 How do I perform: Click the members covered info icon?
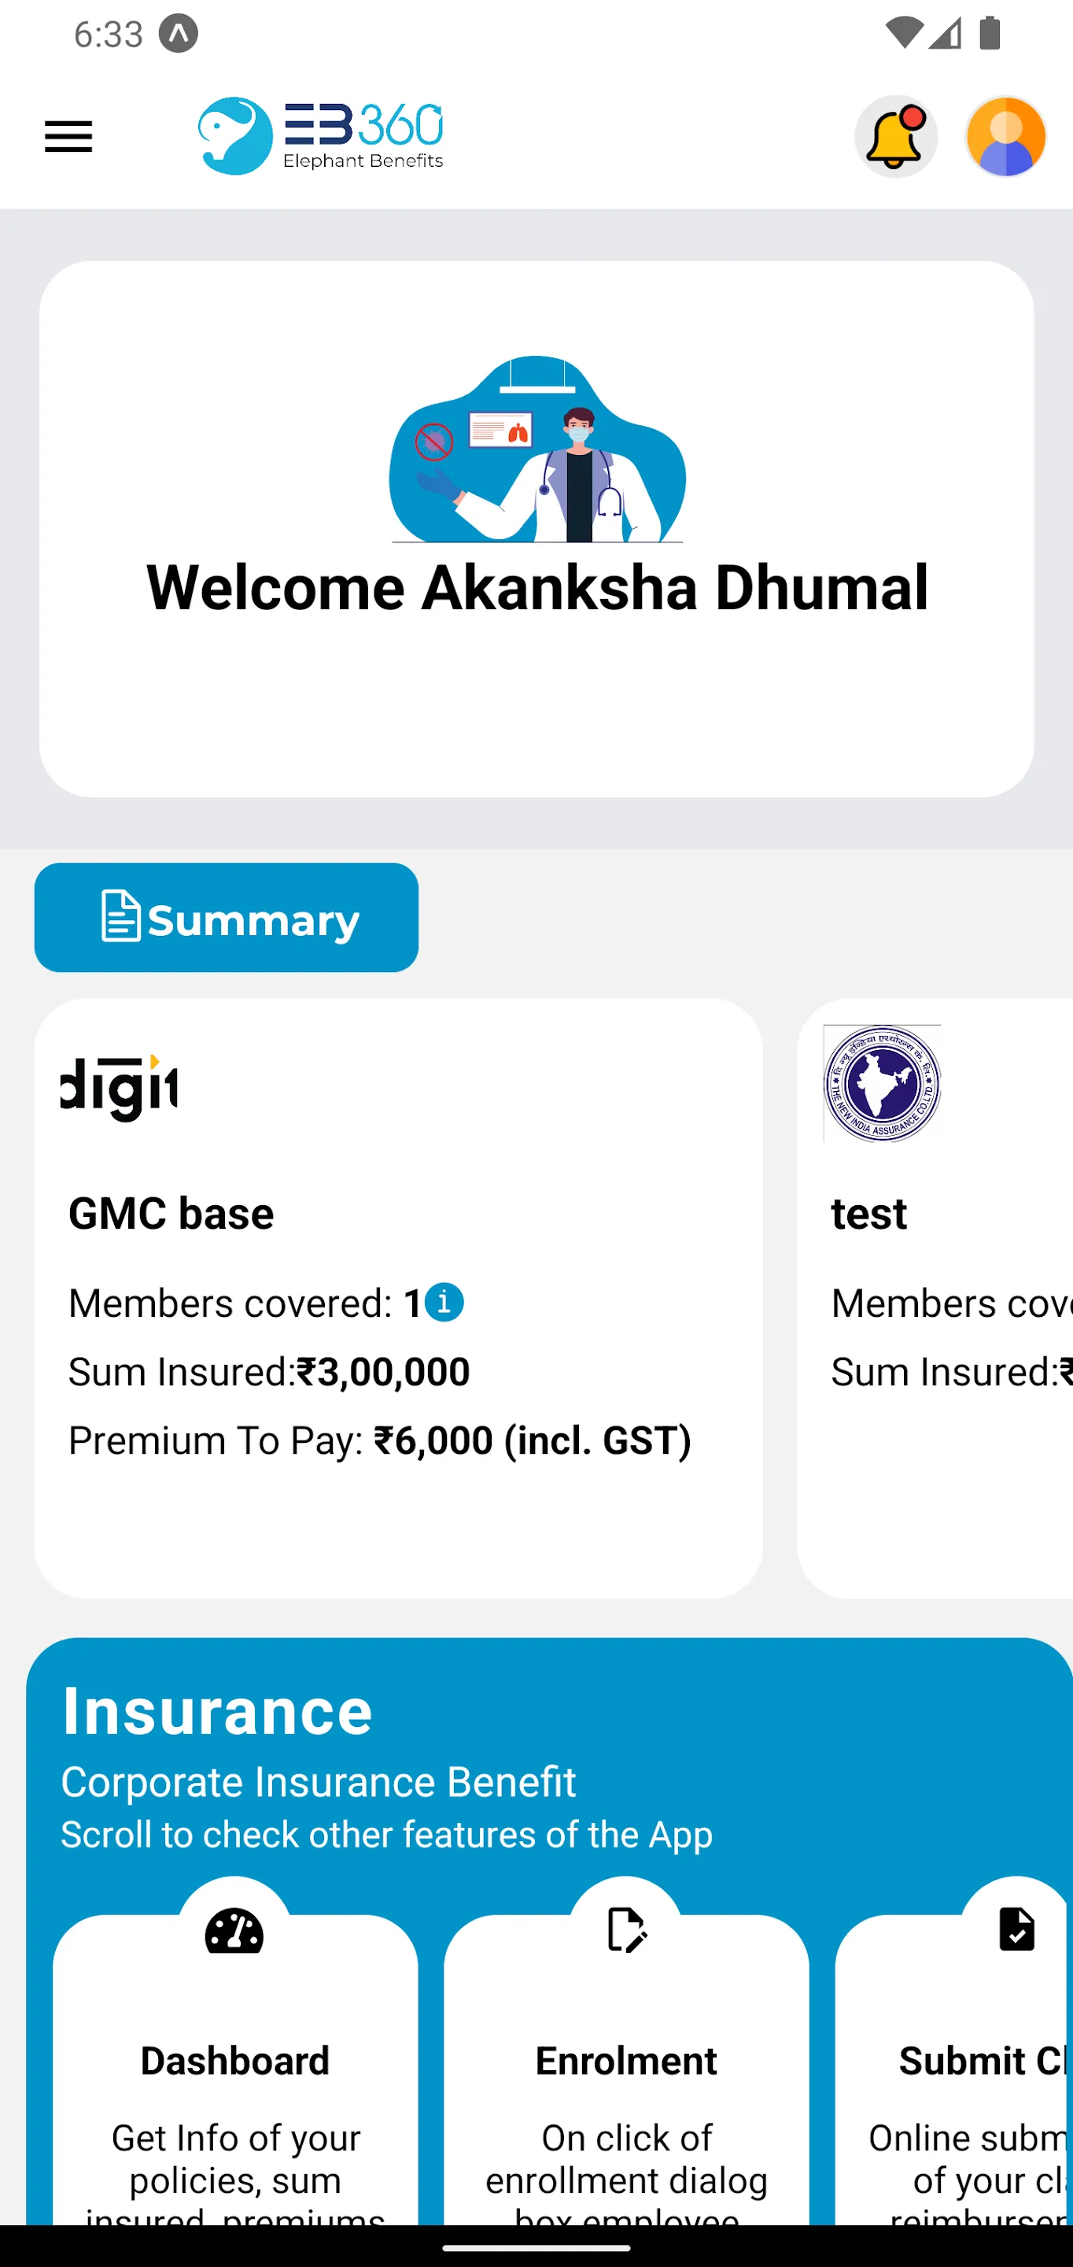tap(444, 1303)
